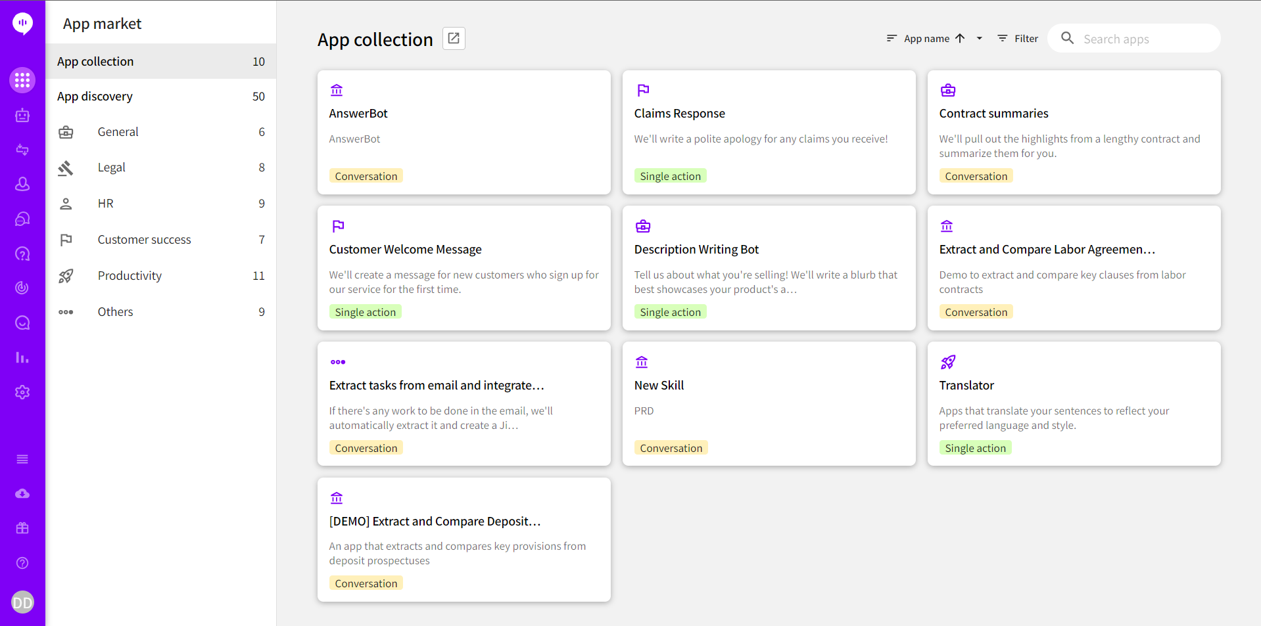Click the robot icon in left sidebar

(x=22, y=116)
